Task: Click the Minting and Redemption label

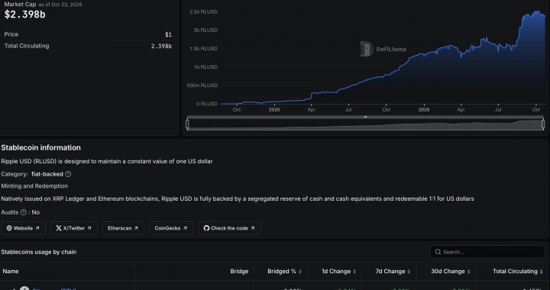Action: [34, 186]
